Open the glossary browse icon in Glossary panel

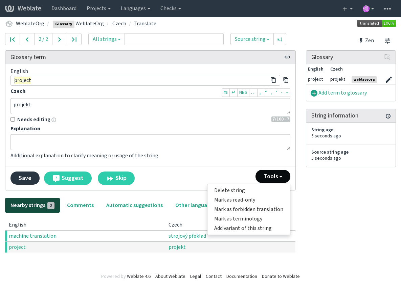click(x=387, y=57)
